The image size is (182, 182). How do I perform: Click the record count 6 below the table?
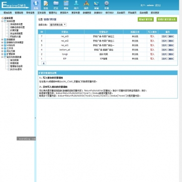tap(44, 63)
